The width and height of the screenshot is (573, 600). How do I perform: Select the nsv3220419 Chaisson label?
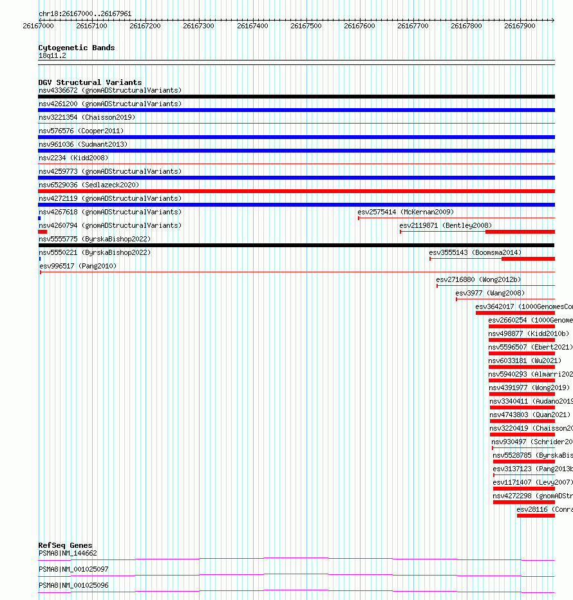click(531, 428)
